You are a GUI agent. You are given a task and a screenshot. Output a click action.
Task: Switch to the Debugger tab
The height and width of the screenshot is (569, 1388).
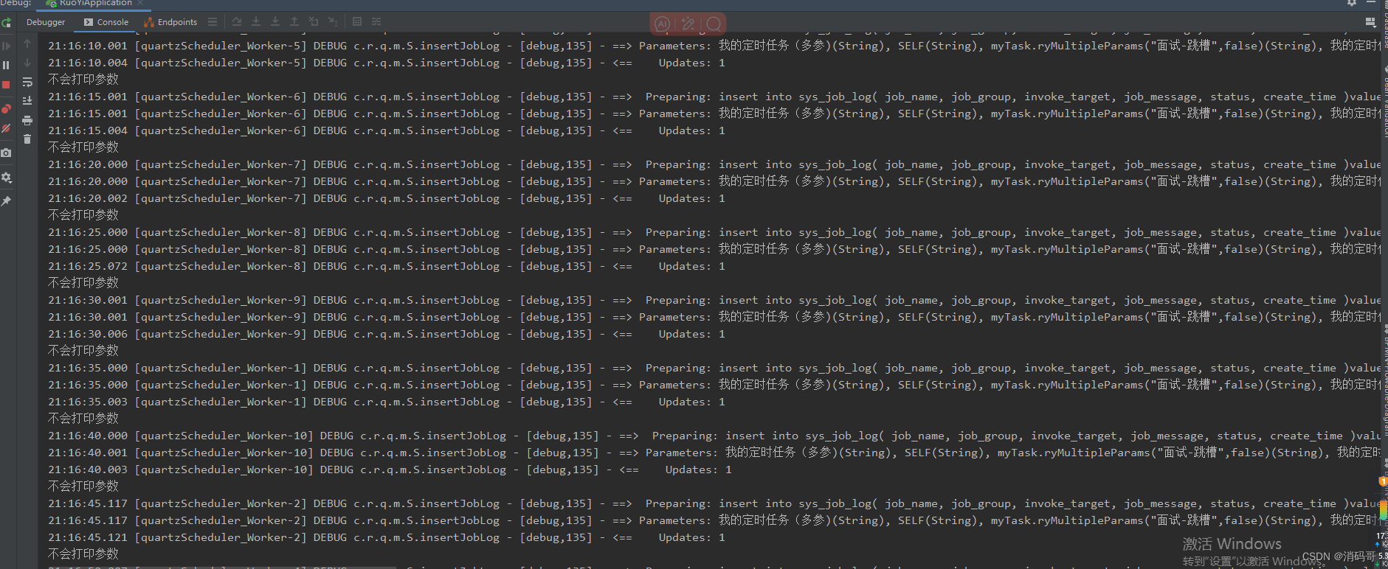point(46,22)
